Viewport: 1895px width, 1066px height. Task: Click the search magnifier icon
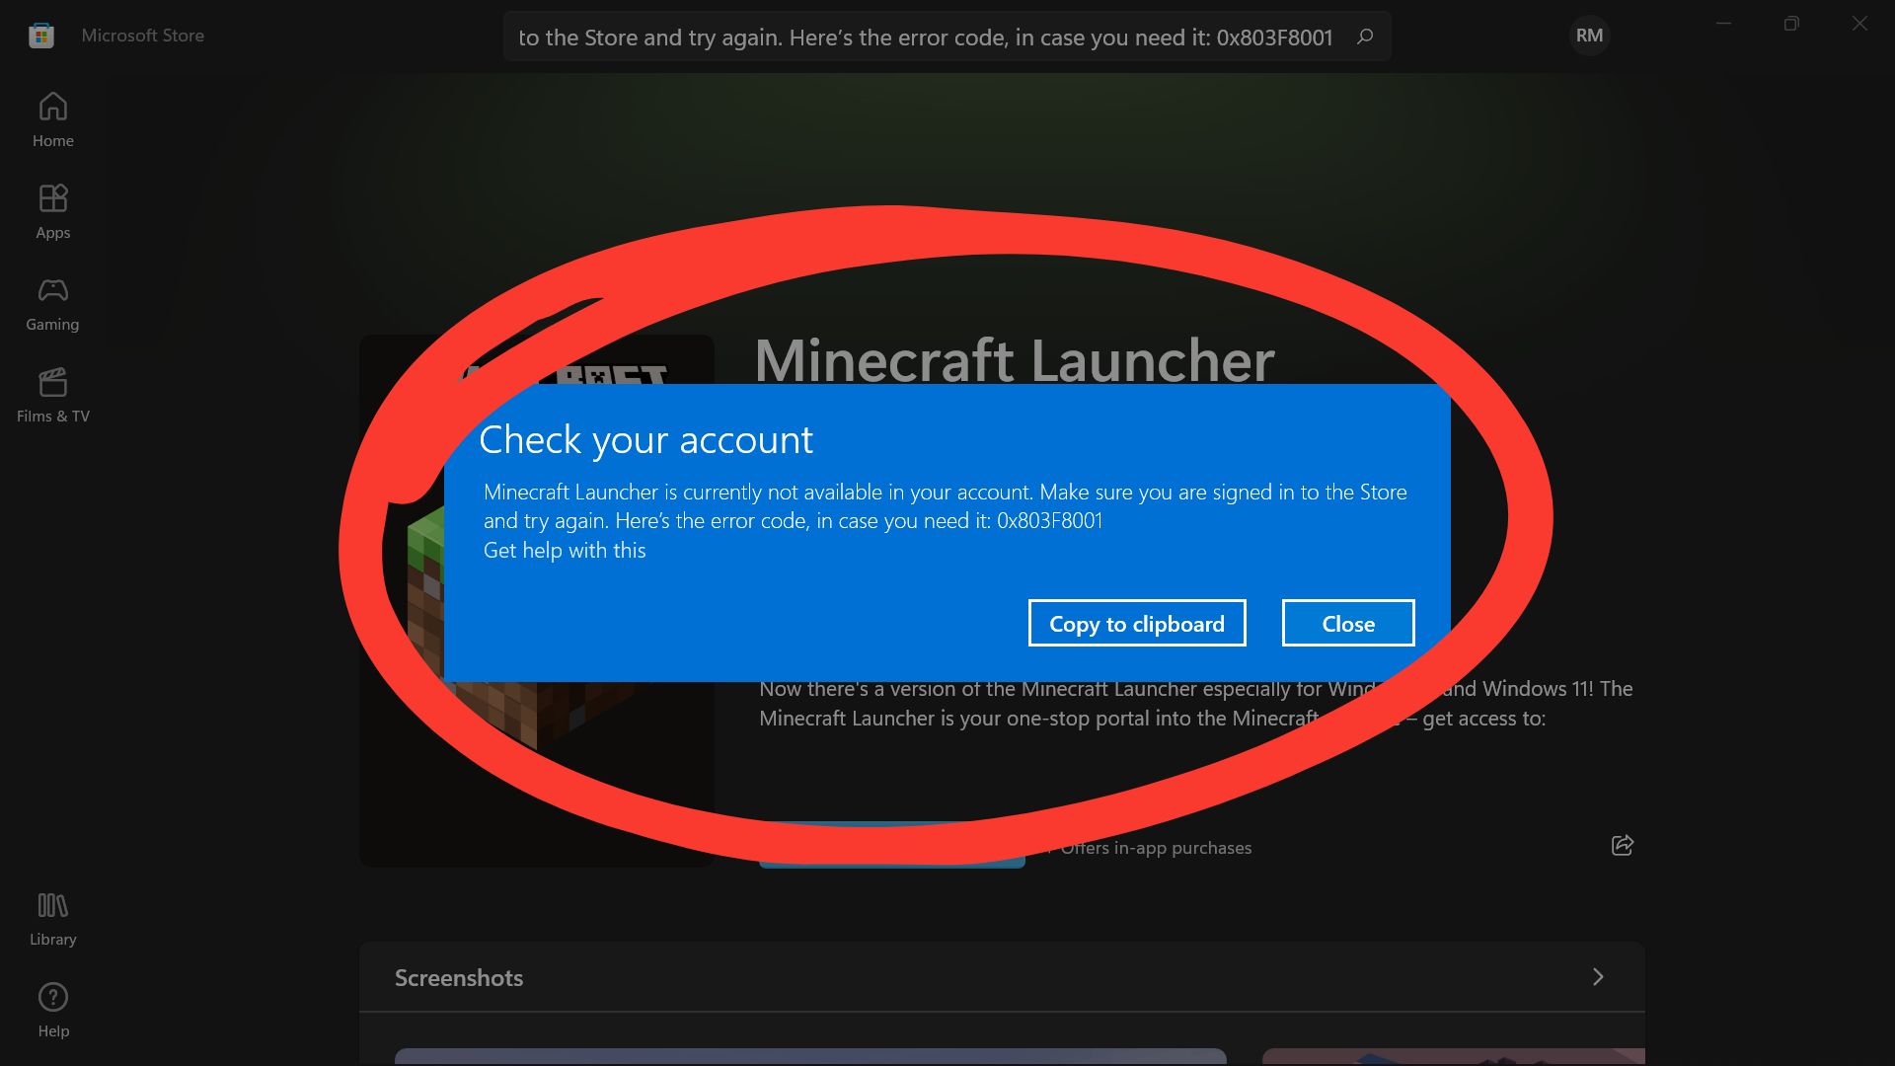pos(1365,37)
